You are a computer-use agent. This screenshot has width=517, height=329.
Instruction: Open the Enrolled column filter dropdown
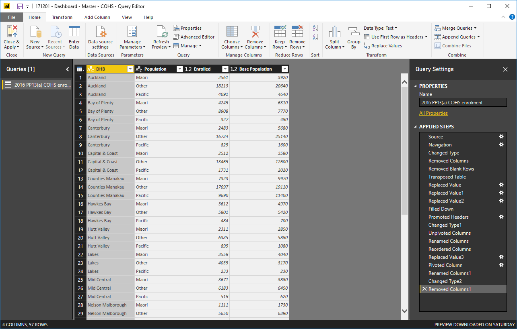(225, 69)
